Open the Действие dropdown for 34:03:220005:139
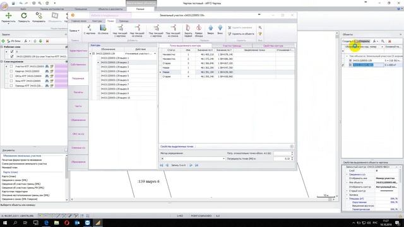Viewport: 404px width, 227px height. 155,54
